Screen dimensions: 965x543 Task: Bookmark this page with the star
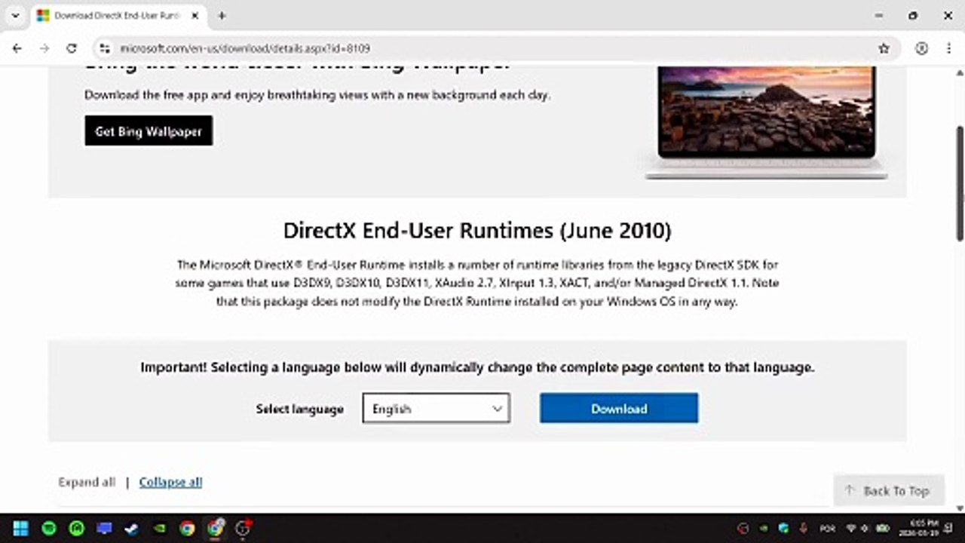pyautogui.click(x=884, y=48)
